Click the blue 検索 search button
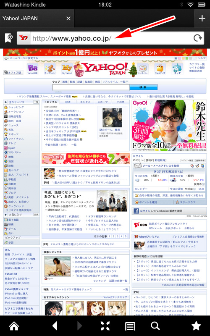Viewport: 210px width, 336px height. (143, 87)
